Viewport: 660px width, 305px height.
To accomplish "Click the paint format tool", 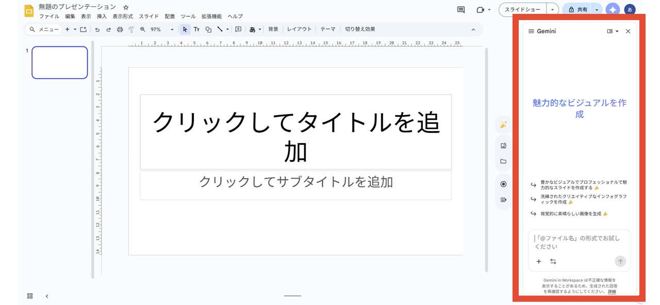I will [130, 29].
